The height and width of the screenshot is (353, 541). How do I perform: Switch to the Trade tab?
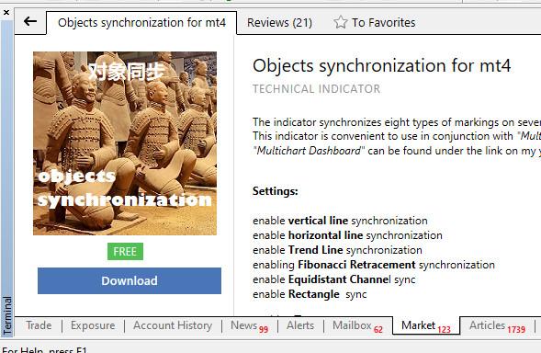pos(39,325)
